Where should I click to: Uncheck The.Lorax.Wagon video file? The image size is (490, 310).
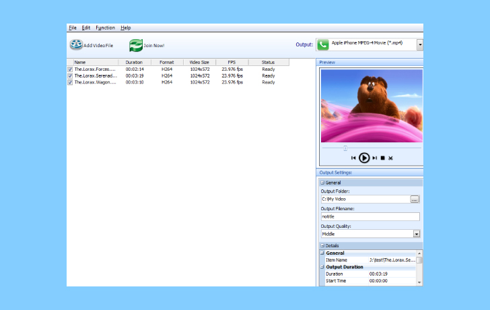tap(70, 83)
